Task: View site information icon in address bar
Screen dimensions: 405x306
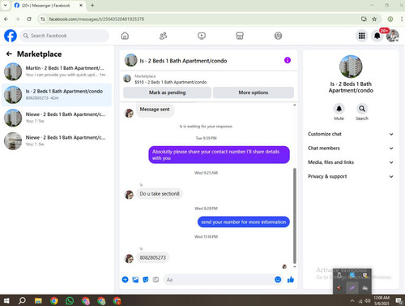Action: point(42,19)
